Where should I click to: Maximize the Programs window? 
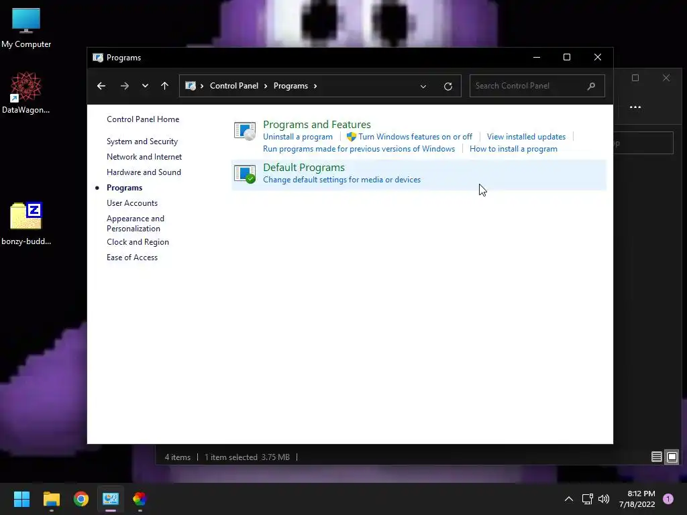click(567, 58)
